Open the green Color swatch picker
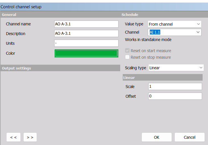This screenshot has width=208, height=145. (x=86, y=53)
